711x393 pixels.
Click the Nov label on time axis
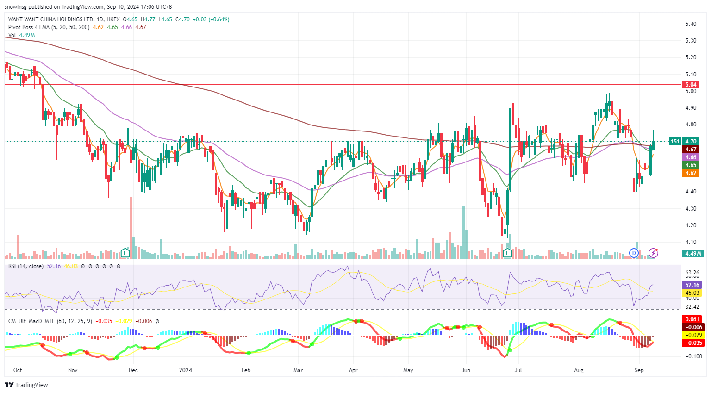click(73, 370)
